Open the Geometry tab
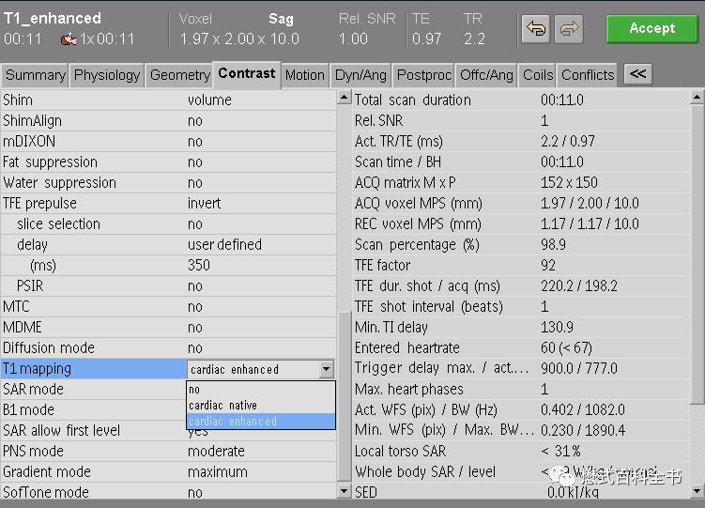 pos(179,75)
